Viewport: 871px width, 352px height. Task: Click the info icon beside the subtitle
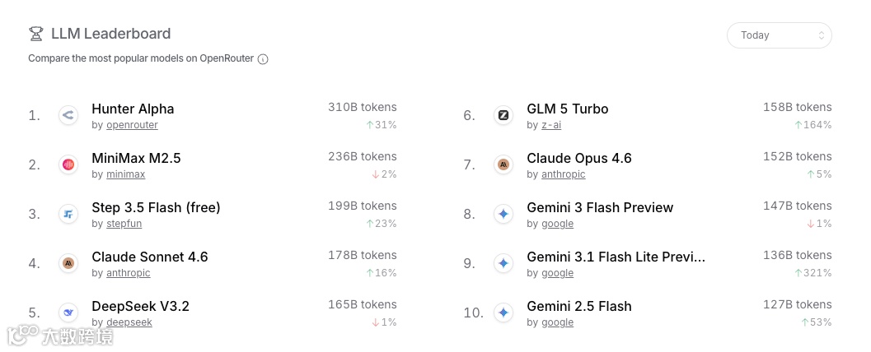coord(263,59)
